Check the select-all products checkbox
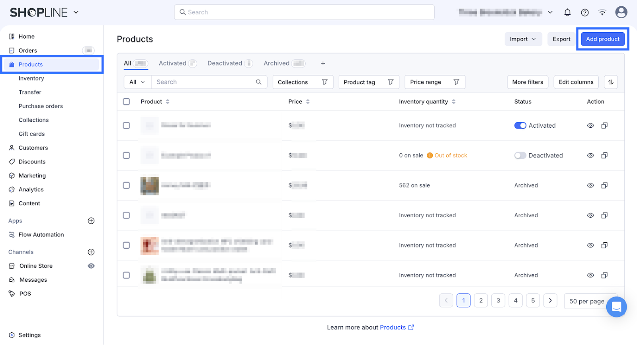 (x=127, y=101)
